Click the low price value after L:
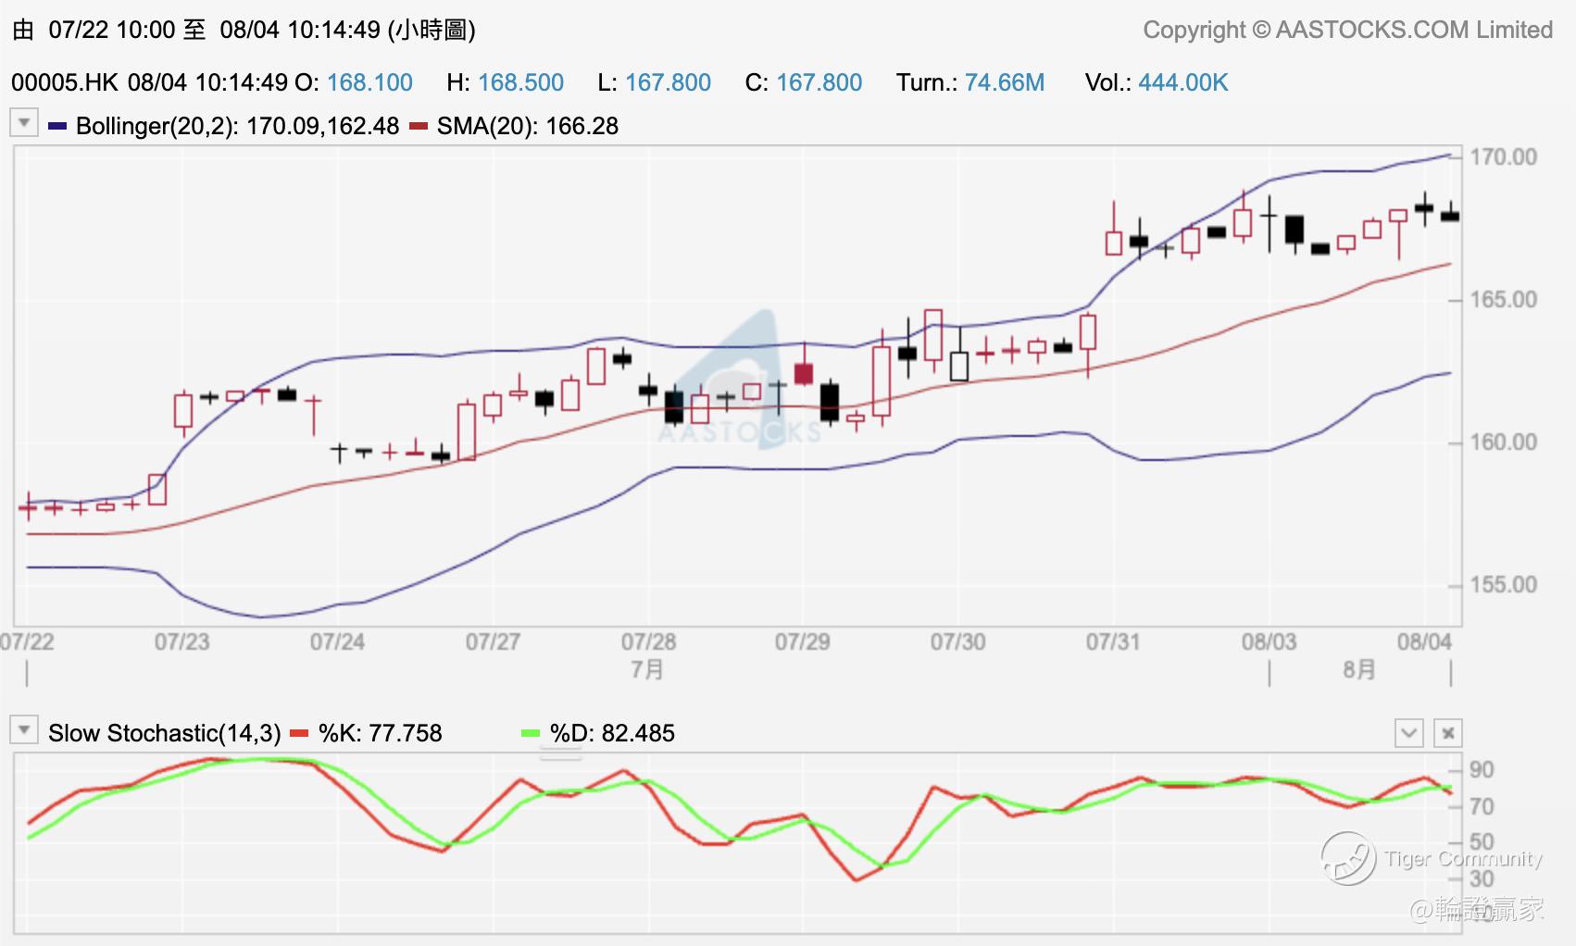The width and height of the screenshot is (1576, 946). (x=668, y=82)
